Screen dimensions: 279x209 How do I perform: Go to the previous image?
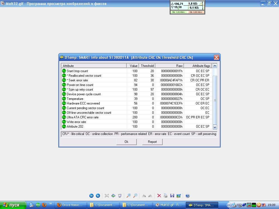tap(92, 196)
